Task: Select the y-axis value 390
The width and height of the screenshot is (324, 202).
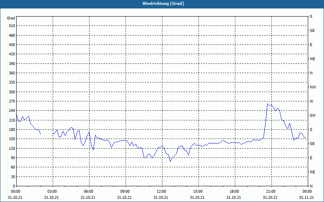Action: (12, 64)
